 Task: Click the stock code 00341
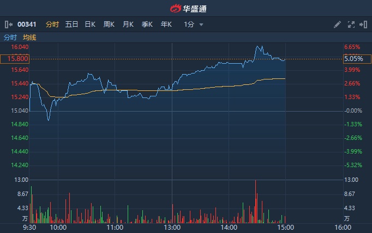point(27,24)
